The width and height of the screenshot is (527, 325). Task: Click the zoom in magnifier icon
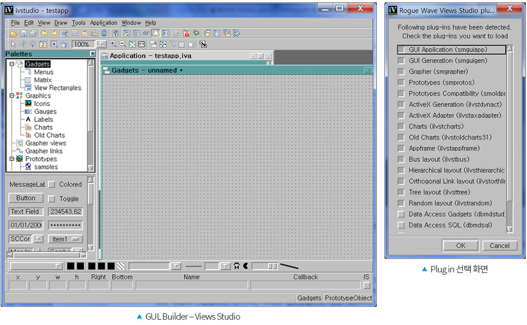(113, 44)
